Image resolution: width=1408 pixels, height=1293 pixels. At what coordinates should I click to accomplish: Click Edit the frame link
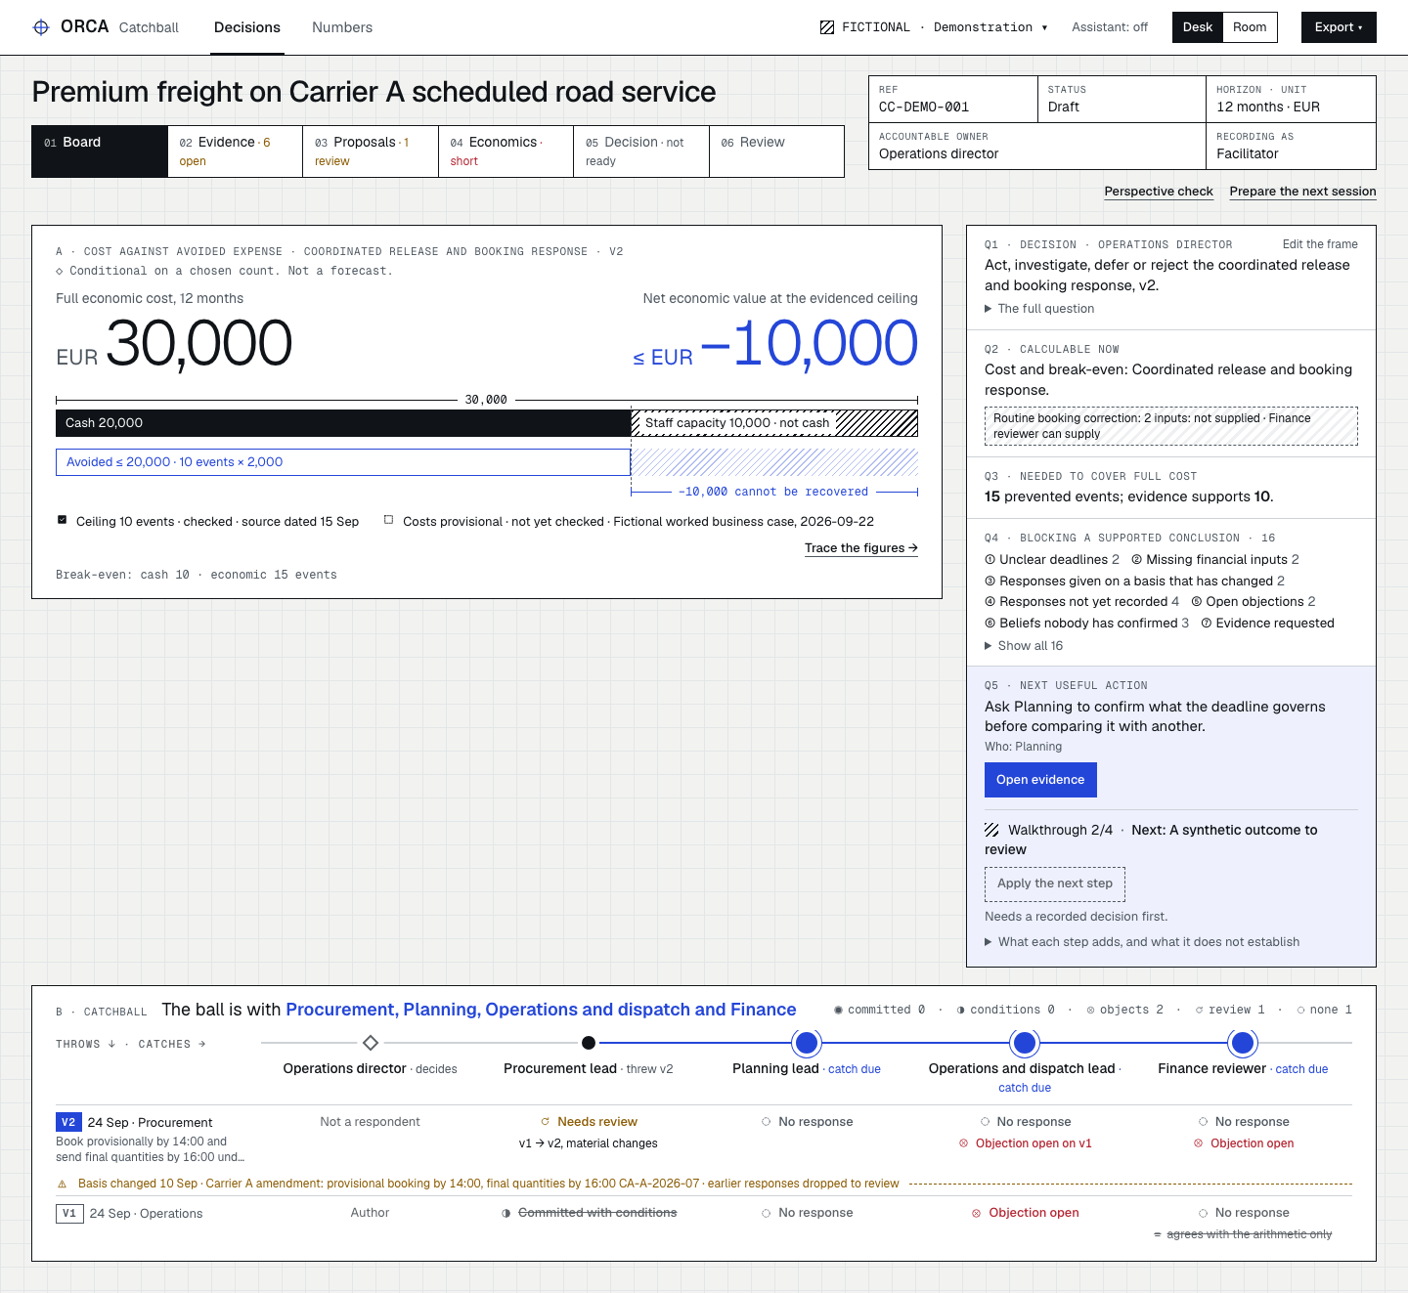click(1320, 244)
